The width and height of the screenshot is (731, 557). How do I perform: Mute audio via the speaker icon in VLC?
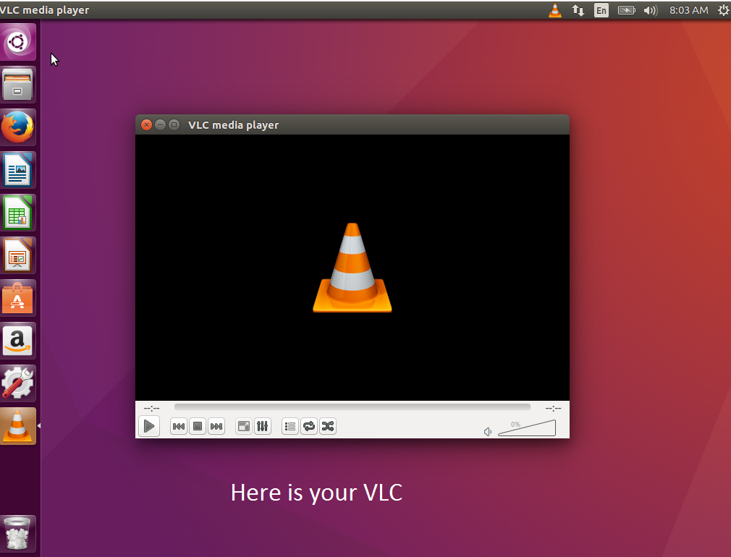(x=488, y=432)
